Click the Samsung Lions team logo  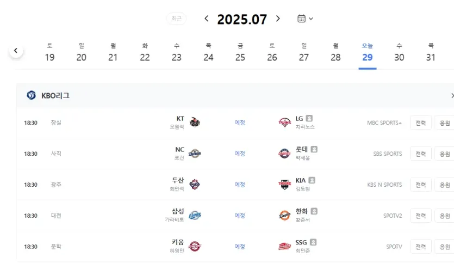(195, 216)
